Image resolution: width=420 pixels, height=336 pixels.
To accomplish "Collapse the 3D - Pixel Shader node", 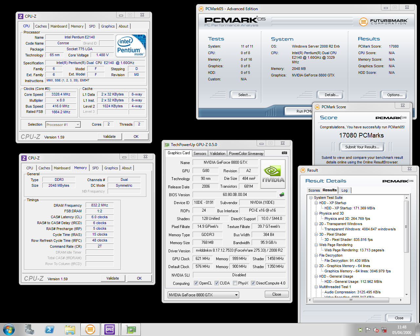I will pos(316,234).
